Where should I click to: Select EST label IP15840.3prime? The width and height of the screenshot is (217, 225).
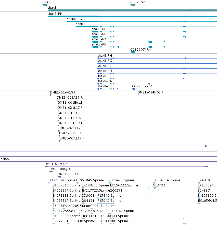click(109, 196)
